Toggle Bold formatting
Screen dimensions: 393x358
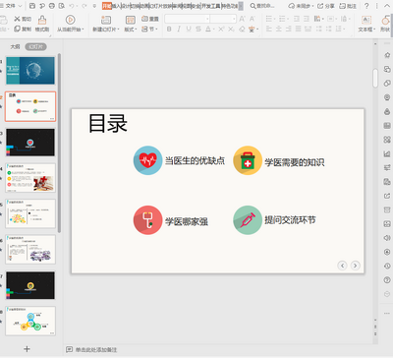click(x=169, y=30)
